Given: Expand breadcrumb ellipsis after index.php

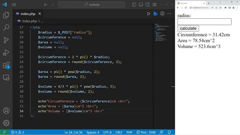Looking at the screenshot, I should click(x=42, y=21).
